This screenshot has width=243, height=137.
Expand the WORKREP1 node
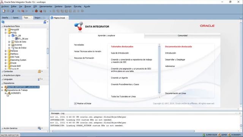[x=6, y=93]
